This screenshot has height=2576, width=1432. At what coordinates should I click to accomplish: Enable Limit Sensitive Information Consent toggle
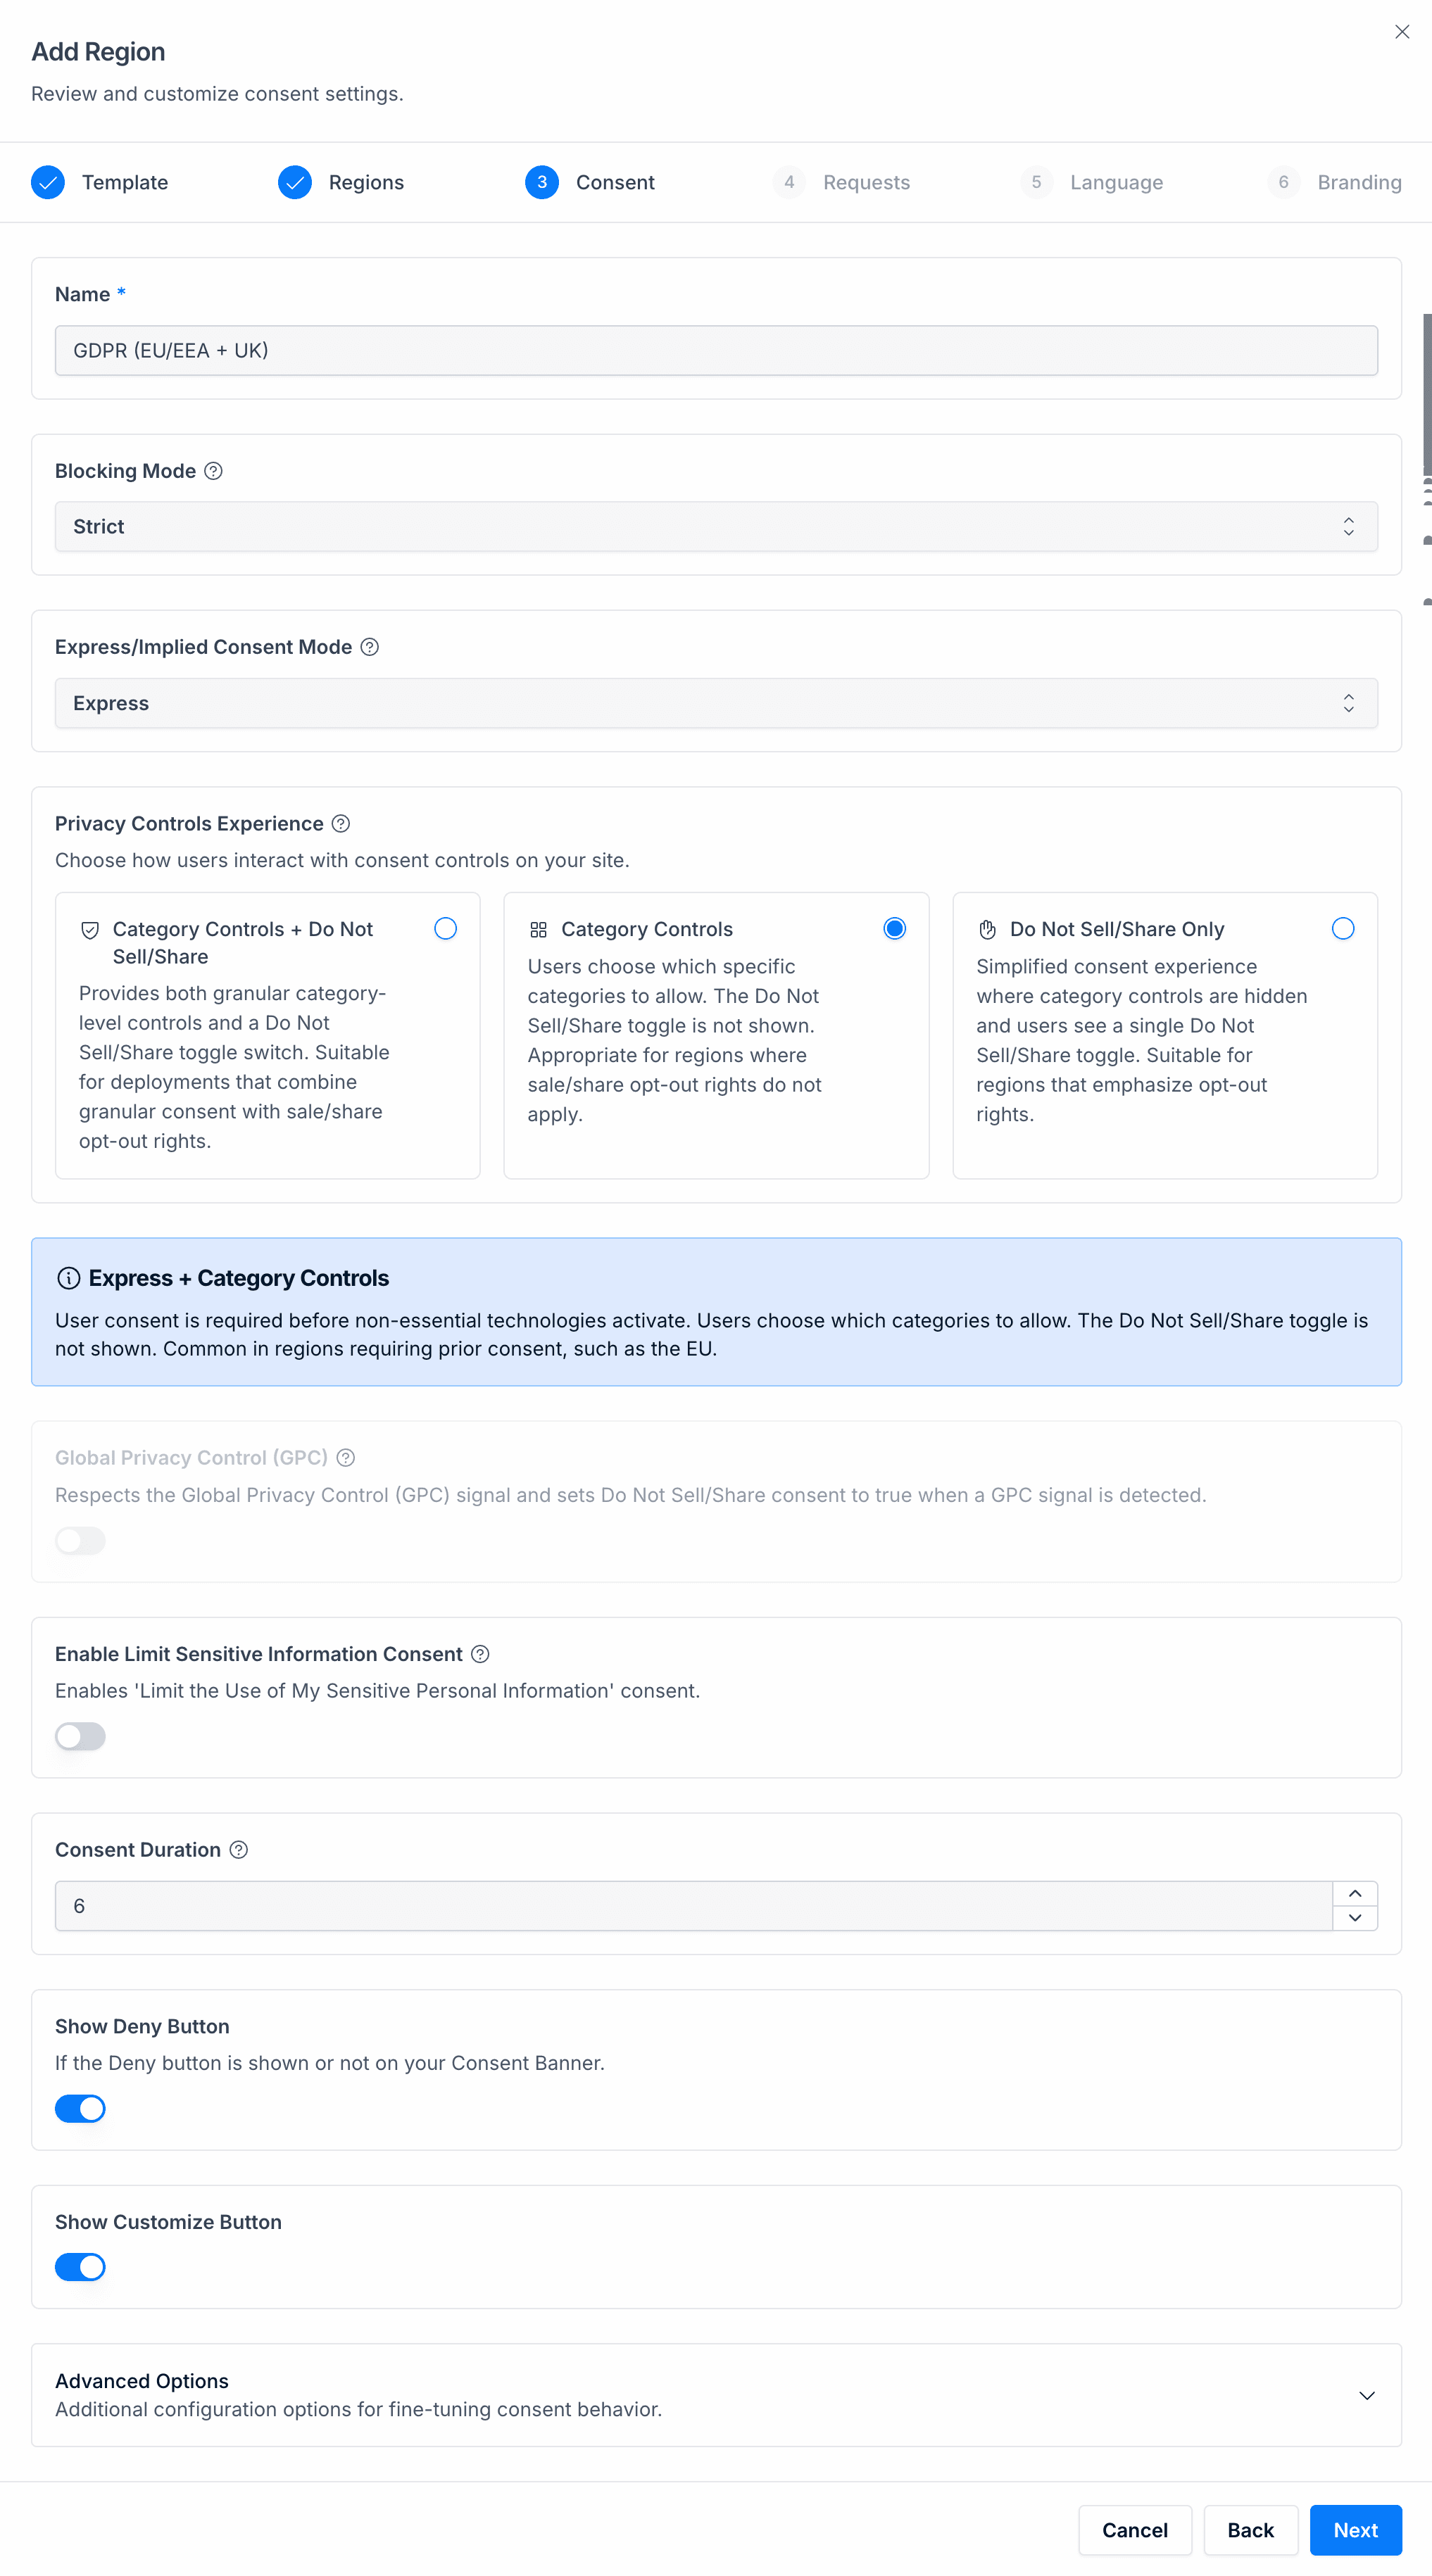[x=80, y=1736]
